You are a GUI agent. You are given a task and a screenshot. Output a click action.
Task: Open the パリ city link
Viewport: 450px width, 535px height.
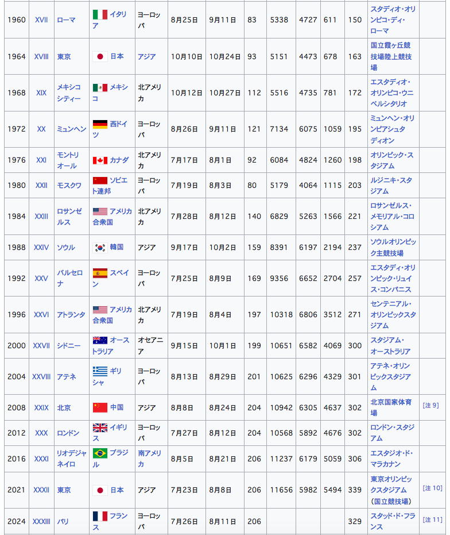tap(63, 521)
